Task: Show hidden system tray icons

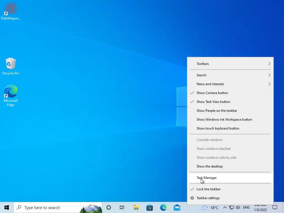Action: [225, 207]
